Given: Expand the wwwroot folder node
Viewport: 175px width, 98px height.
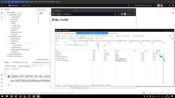Looking at the screenshot, I should pyautogui.click(x=9, y=21).
